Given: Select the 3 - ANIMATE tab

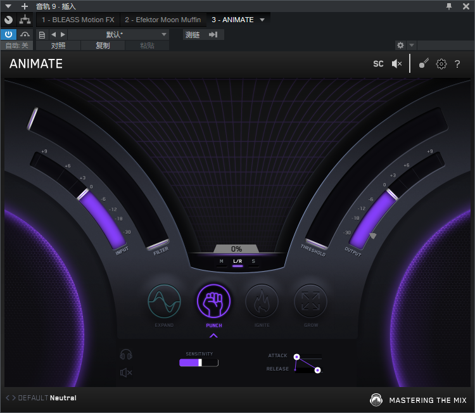Looking at the screenshot, I should coord(232,20).
